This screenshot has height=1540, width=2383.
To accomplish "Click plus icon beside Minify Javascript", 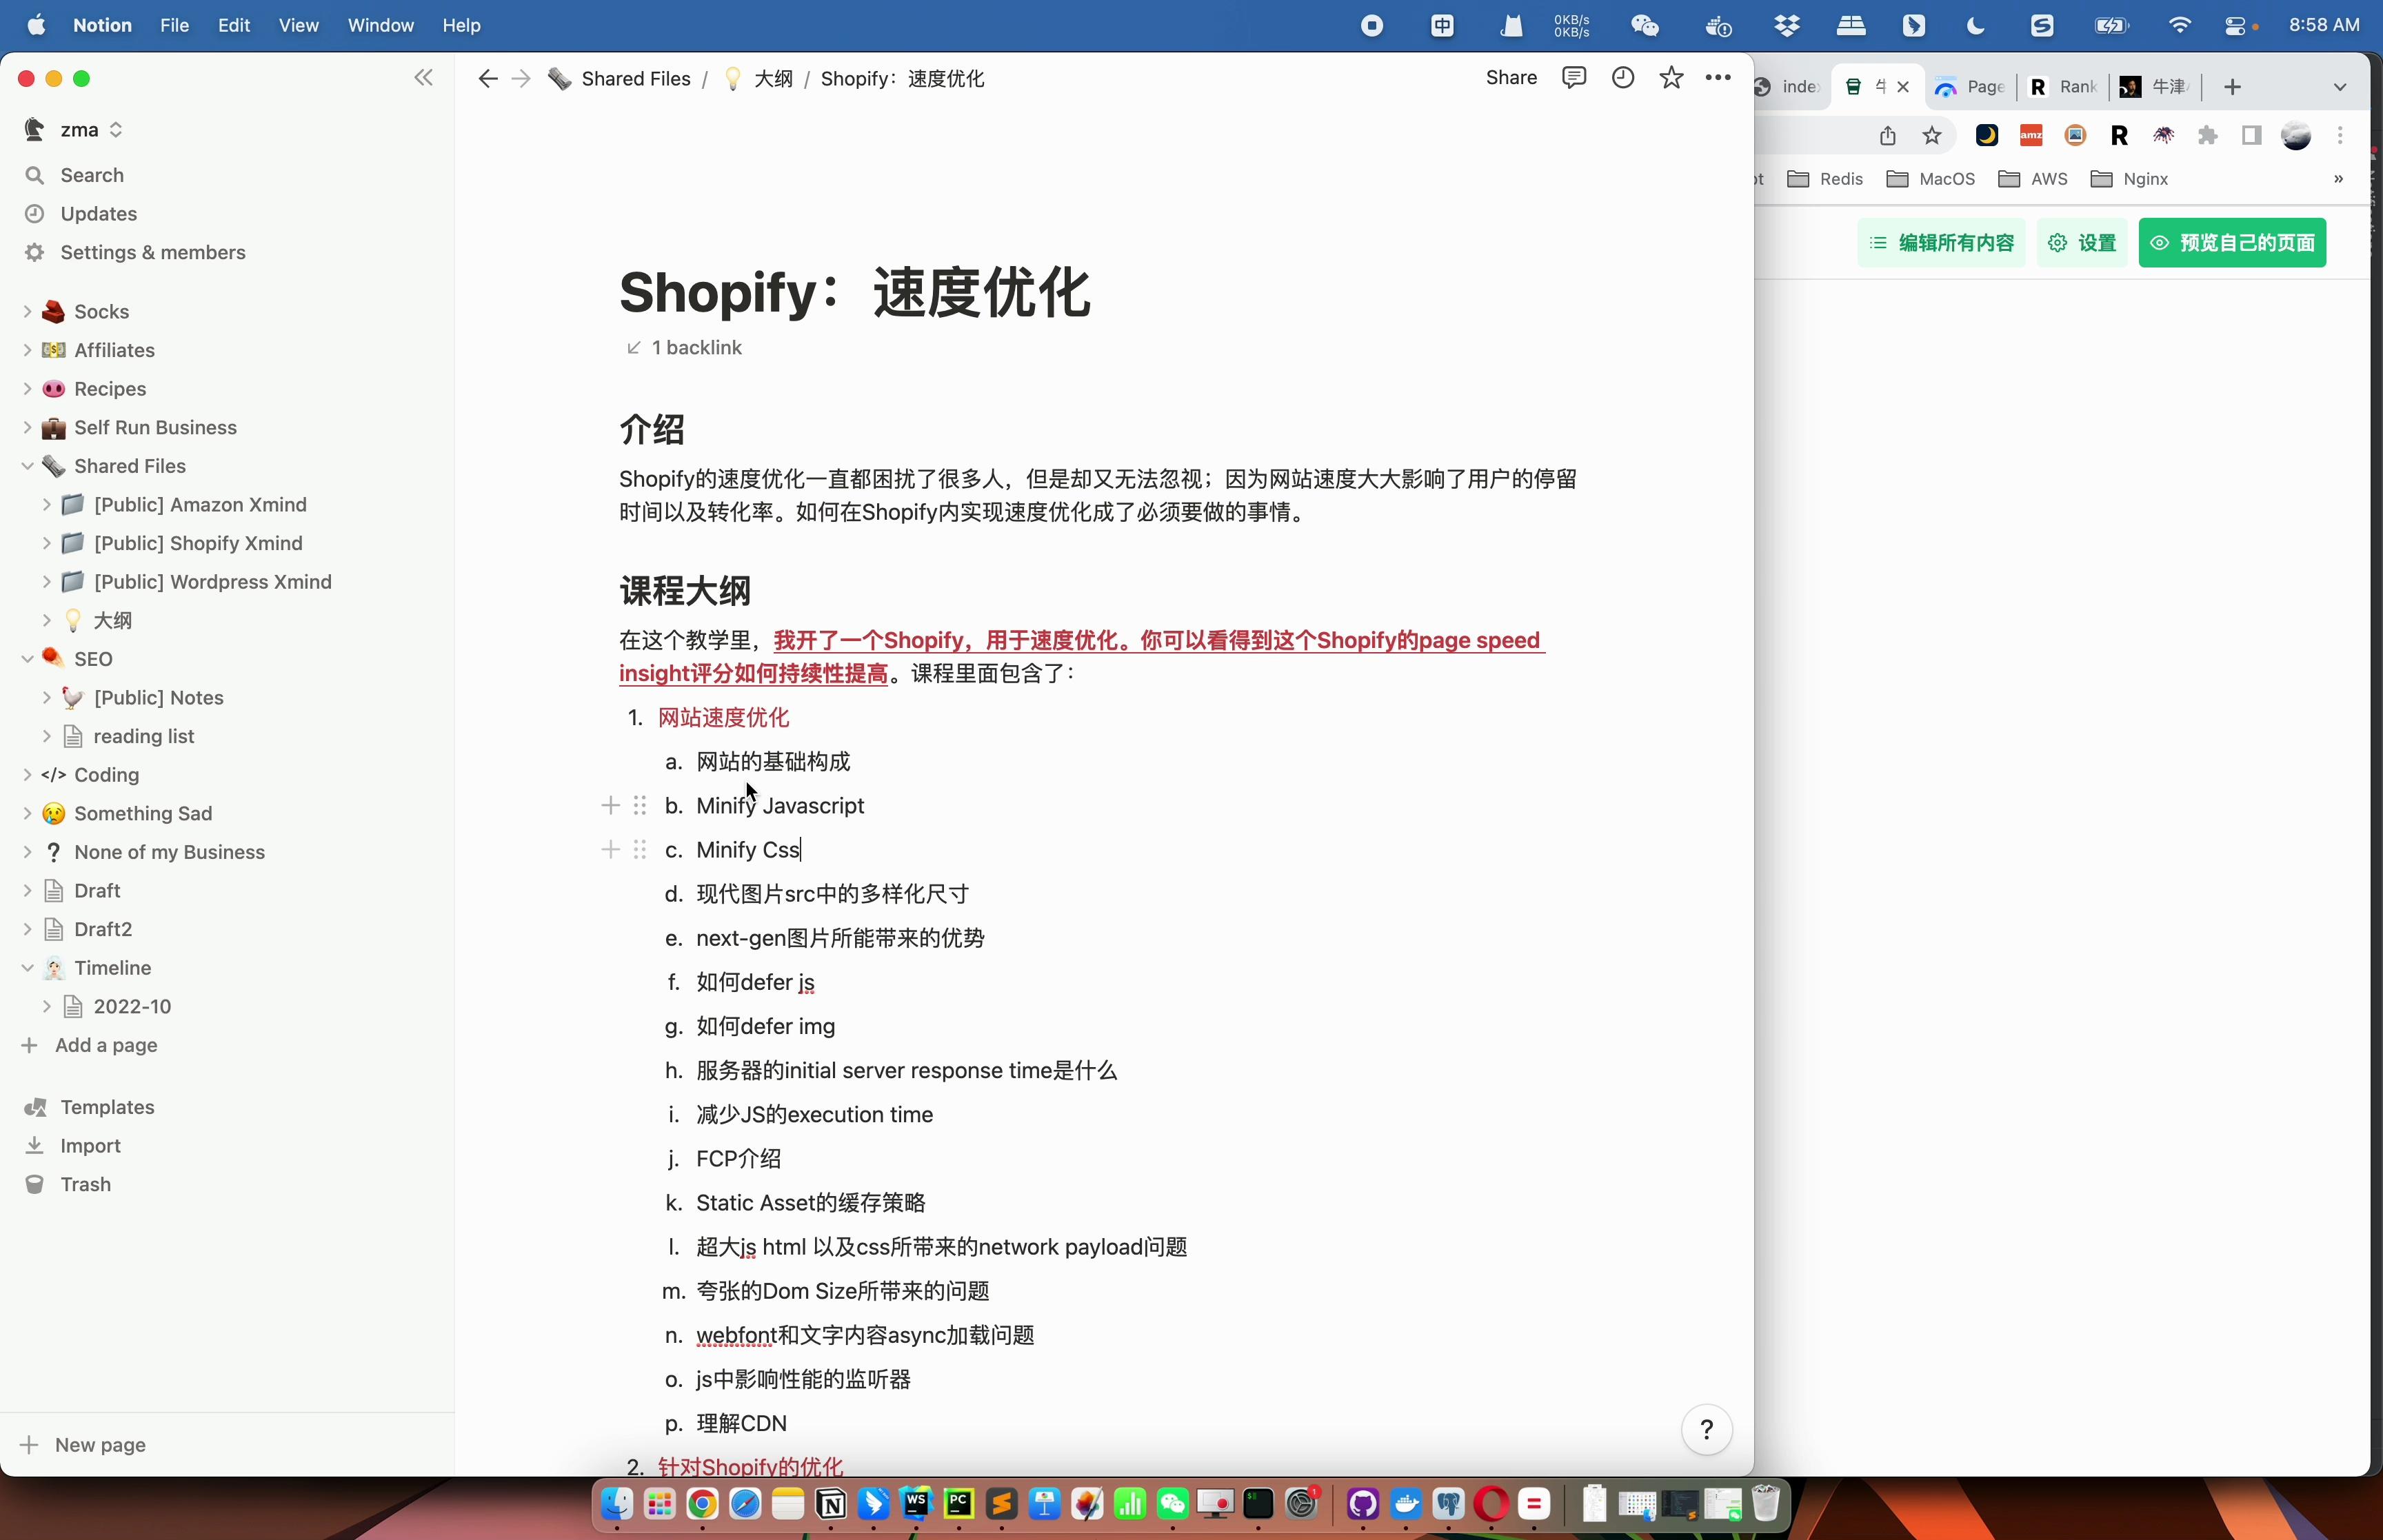I will (610, 806).
